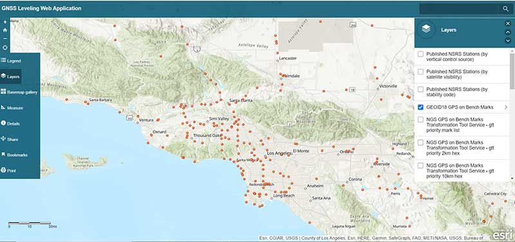Collapse Layers panel with up chevron

point(508,32)
